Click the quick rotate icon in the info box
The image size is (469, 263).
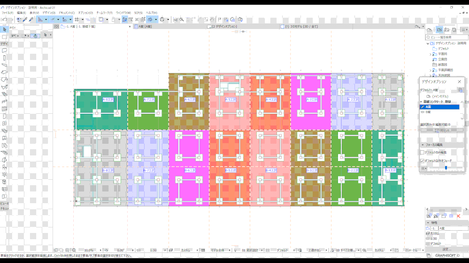(x=35, y=36)
